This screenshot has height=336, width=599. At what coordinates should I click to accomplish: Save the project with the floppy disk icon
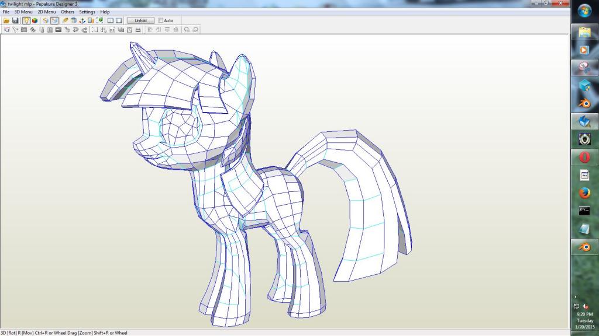coord(15,20)
